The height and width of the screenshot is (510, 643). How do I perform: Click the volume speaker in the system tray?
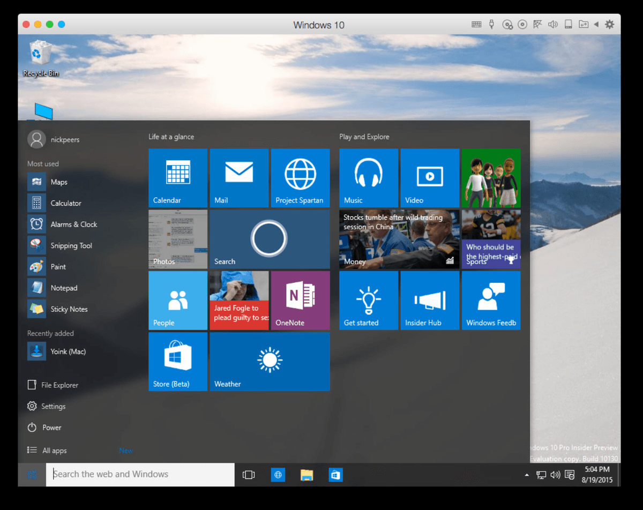[555, 475]
